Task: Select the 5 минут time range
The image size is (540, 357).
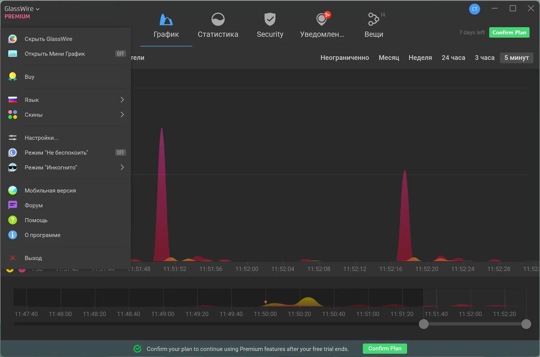Action: [x=516, y=58]
